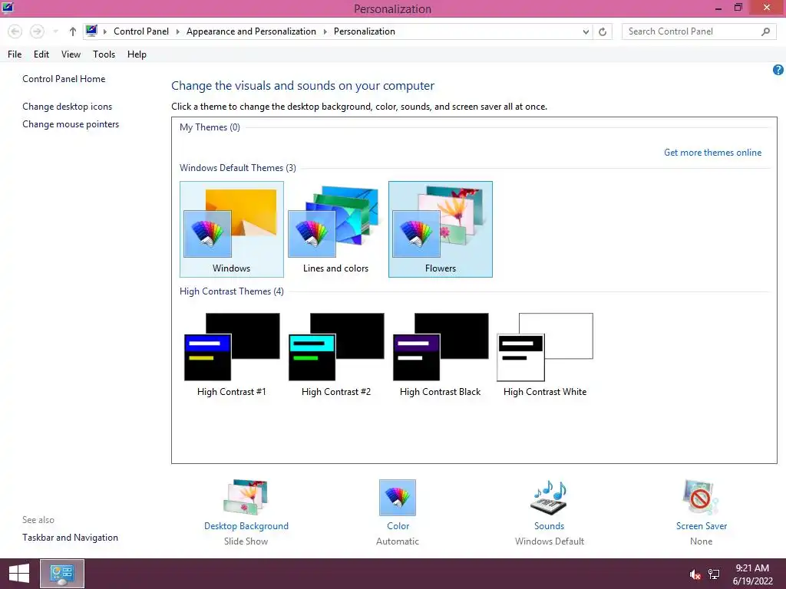Click 'Windows Default' sounds status text

pos(550,541)
